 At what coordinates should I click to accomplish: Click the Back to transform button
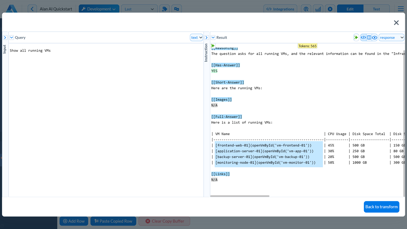pyautogui.click(x=381, y=207)
